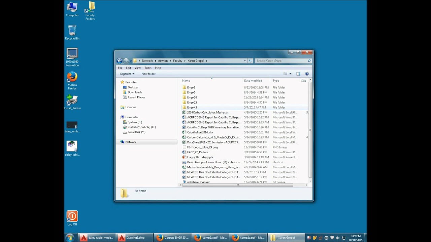The width and height of the screenshot is (431, 242).
Task: Select the Log Off desktop icon
Action: point(72,218)
